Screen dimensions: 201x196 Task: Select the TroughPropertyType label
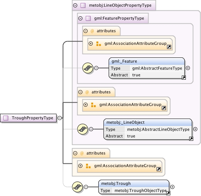[x=33, y=118]
